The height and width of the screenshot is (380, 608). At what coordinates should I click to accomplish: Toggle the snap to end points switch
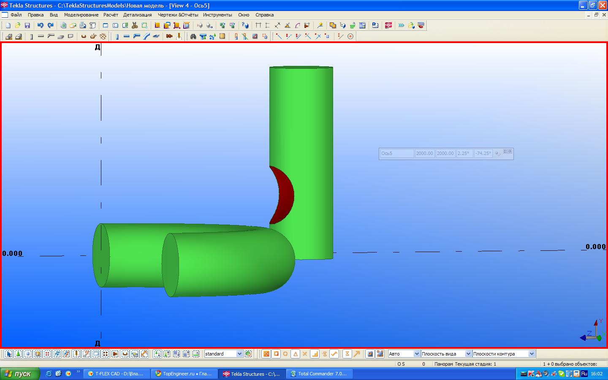276,354
